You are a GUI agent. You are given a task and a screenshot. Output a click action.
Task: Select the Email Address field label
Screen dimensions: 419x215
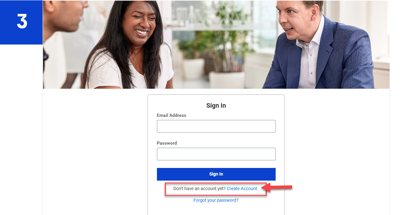point(171,115)
